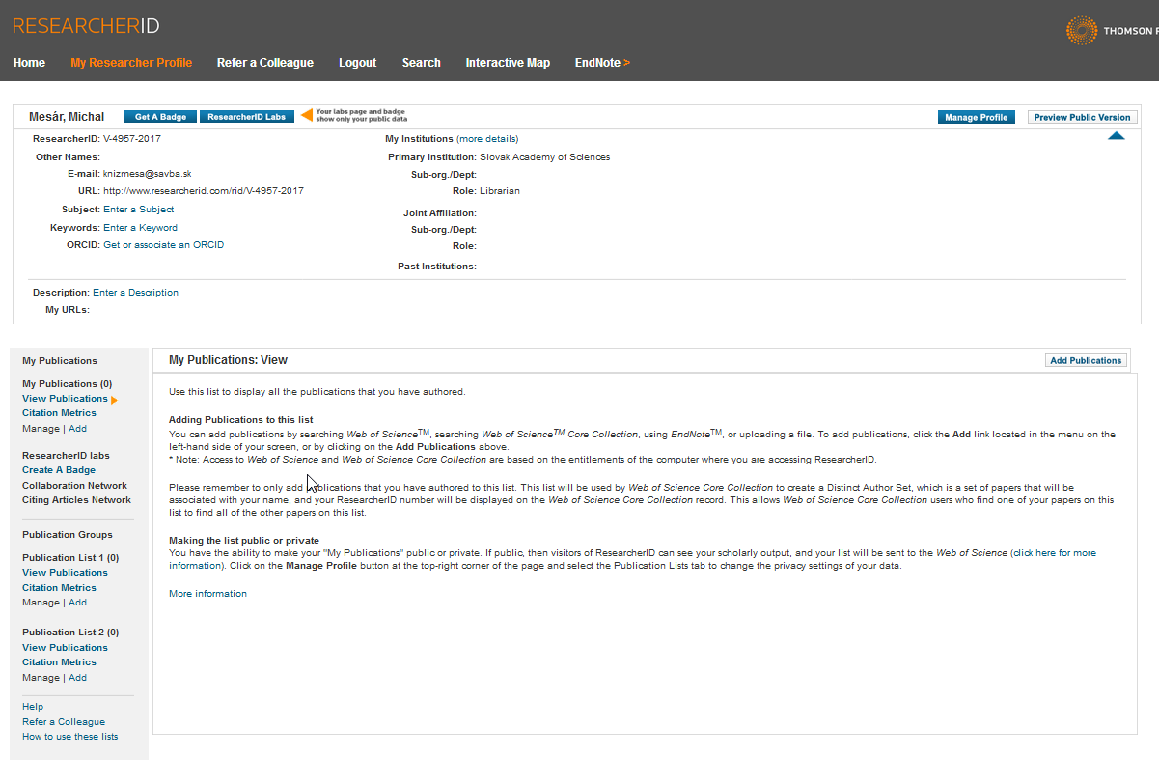The image size is (1159, 760).
Task: Click the ResearcherID labs sidebar heading
Action: pos(66,456)
